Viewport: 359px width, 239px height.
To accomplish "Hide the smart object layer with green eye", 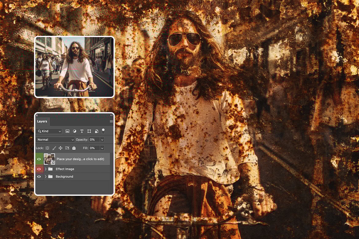I will point(39,159).
